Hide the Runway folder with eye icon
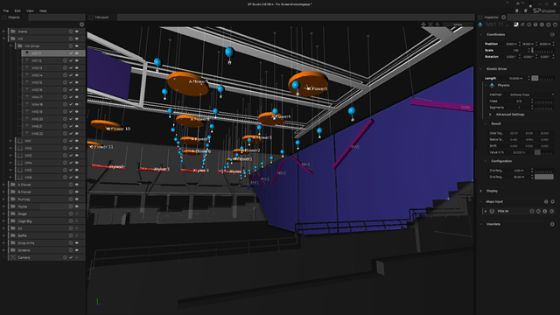 77,199
